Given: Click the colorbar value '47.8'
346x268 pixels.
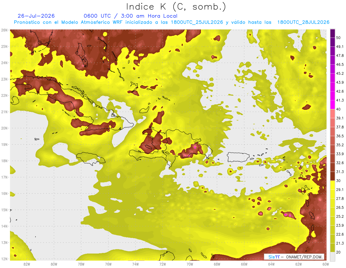Looking at the screenshot, I should tap(340, 56).
